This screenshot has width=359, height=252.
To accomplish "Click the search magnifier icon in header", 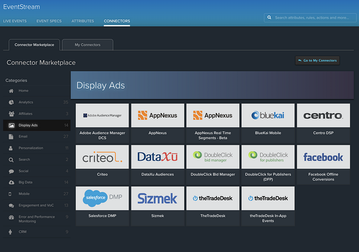I will (x=269, y=17).
